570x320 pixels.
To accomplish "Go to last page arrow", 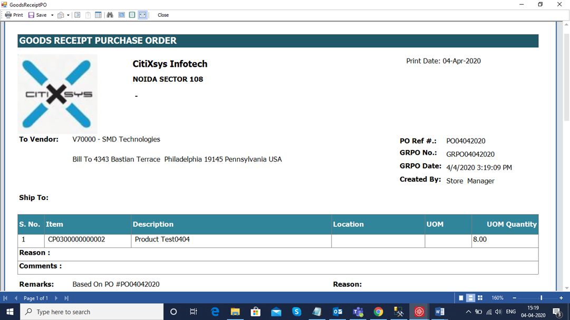I will click(x=66, y=298).
